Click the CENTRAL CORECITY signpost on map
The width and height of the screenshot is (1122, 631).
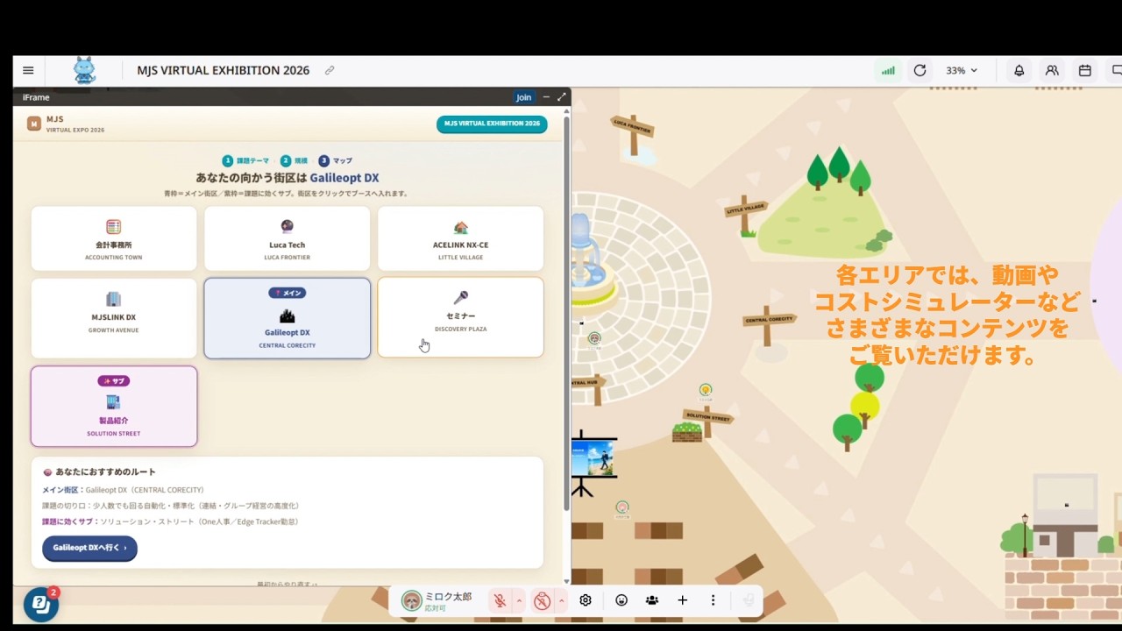(768, 326)
